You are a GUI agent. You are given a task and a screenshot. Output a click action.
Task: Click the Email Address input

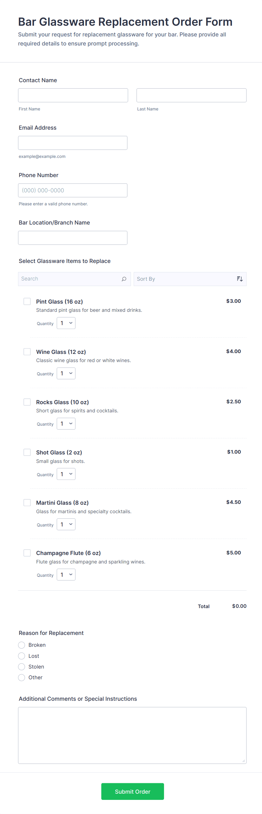click(72, 143)
